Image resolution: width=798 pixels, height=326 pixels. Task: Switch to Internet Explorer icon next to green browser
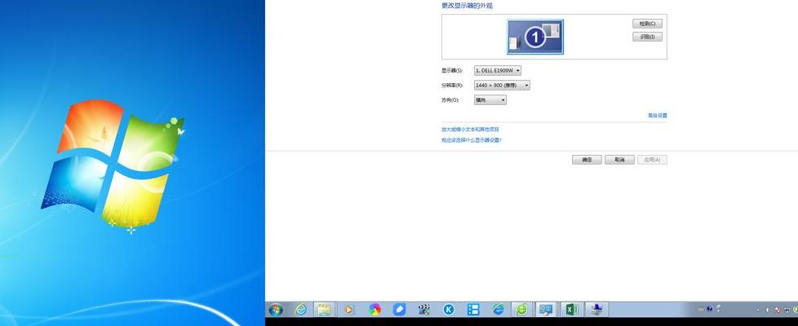[x=498, y=309]
